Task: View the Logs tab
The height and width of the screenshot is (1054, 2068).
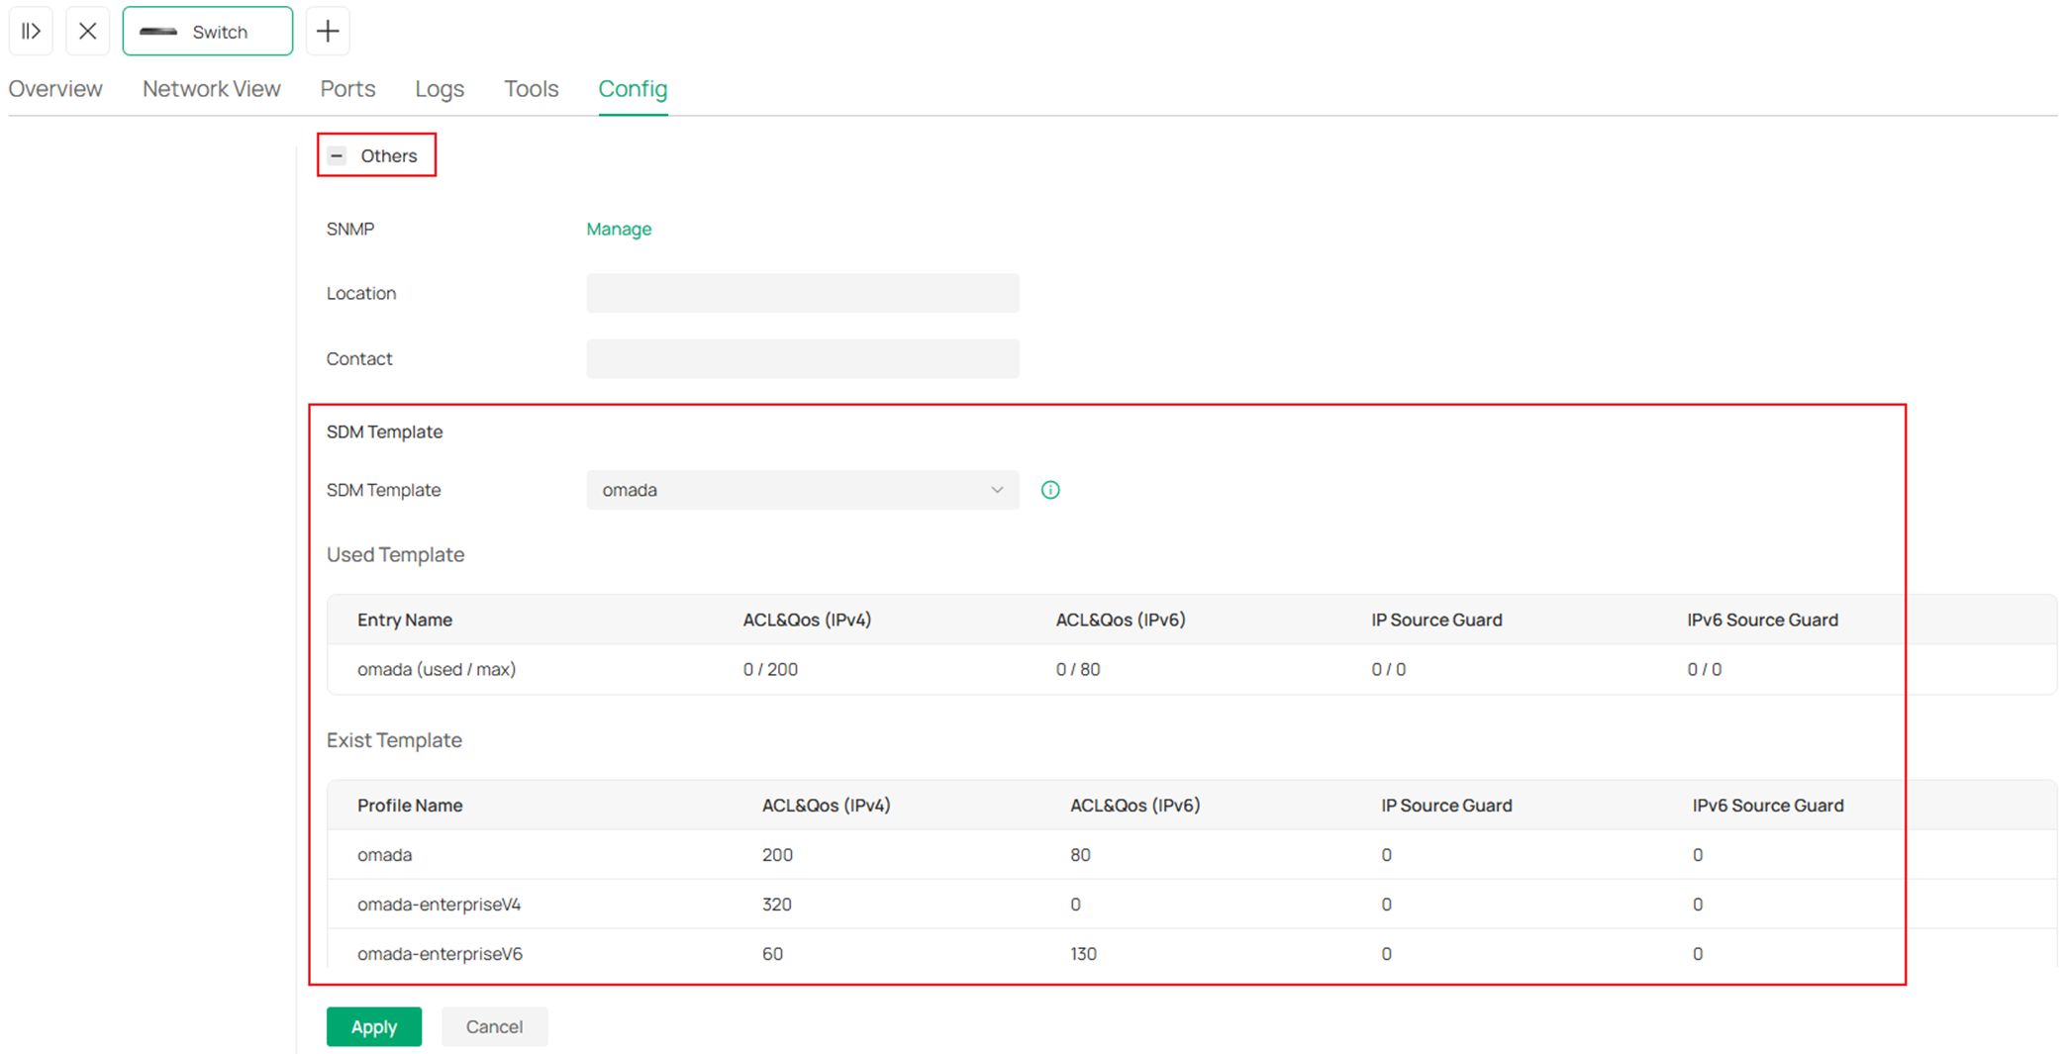Action: click(440, 88)
